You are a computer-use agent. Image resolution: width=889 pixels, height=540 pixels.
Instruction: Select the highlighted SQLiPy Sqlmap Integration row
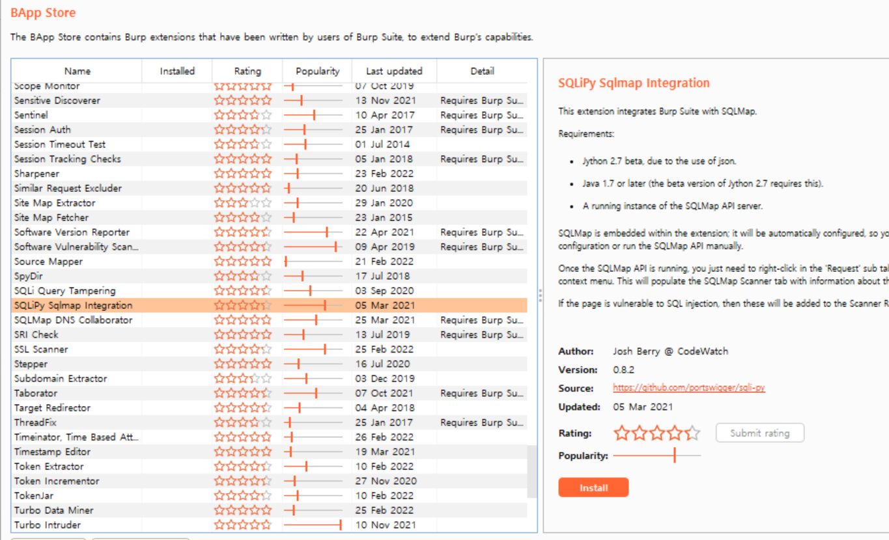tap(270, 305)
